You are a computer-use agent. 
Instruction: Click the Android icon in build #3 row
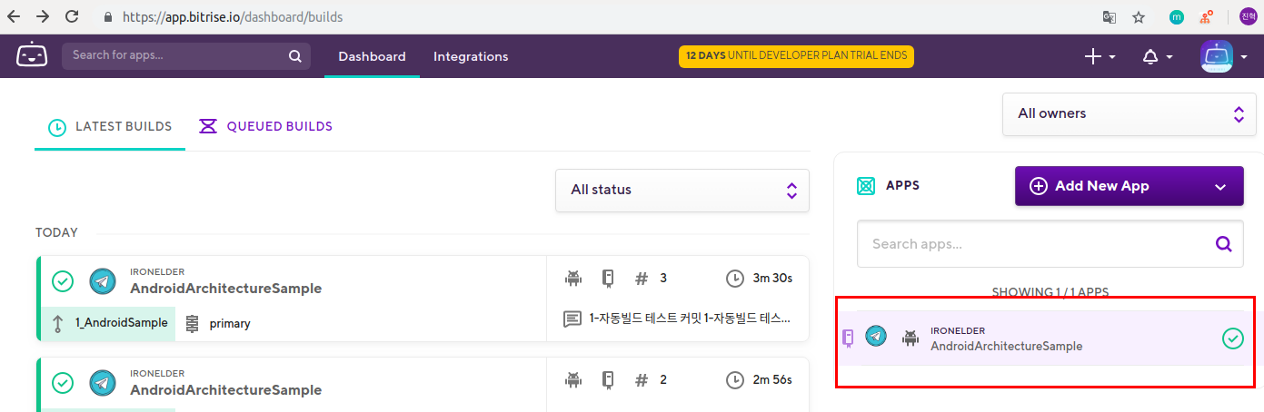point(572,278)
